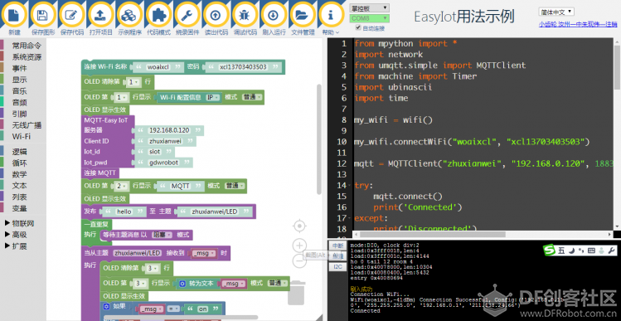Click the 烧录固件 wrench icon
The height and width of the screenshot is (321, 621).
[187, 15]
